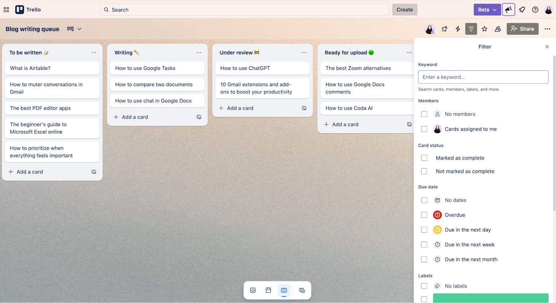Viewport: 556px width, 303px height.
Task: Check Due in the next day filter
Action: pyautogui.click(x=424, y=230)
